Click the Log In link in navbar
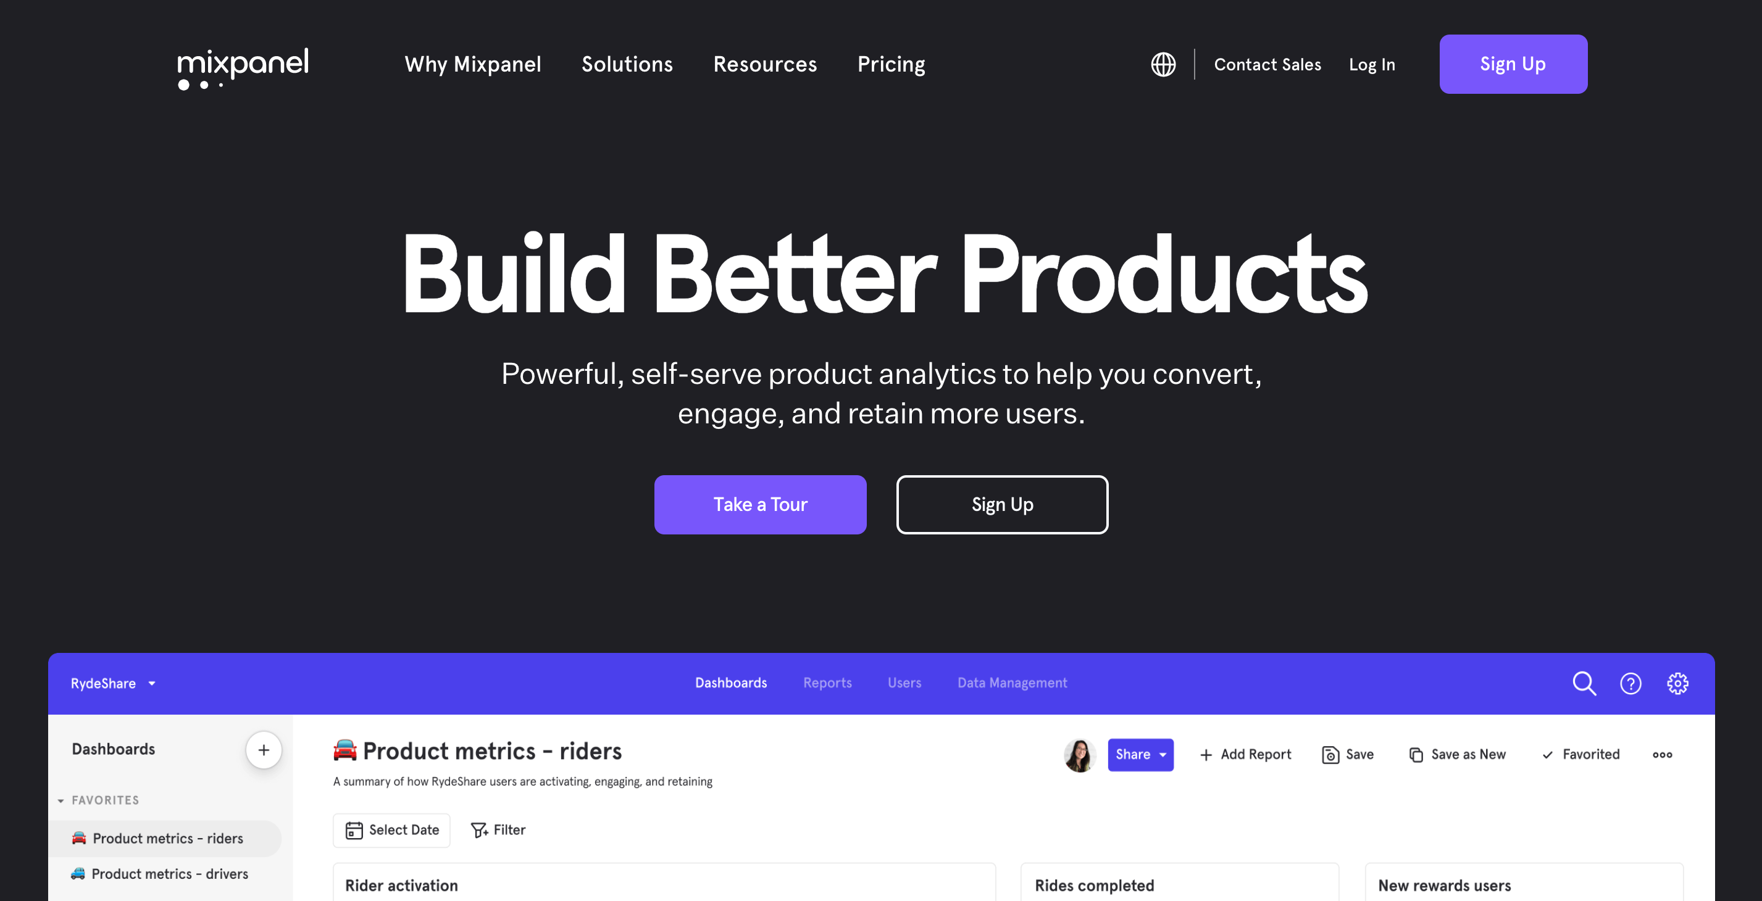This screenshot has height=901, width=1762. tap(1371, 64)
